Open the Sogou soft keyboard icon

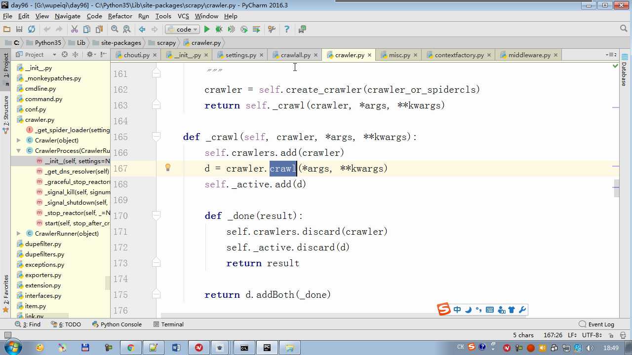[490, 310]
